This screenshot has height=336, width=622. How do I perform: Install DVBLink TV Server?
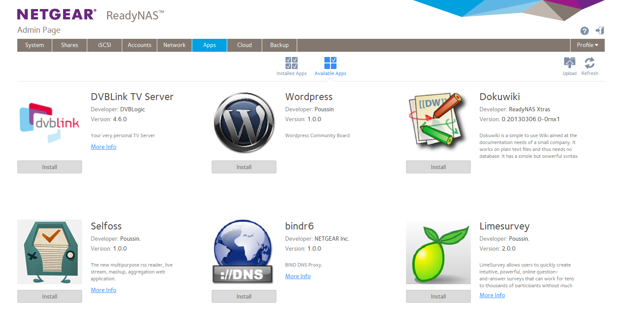coord(50,167)
